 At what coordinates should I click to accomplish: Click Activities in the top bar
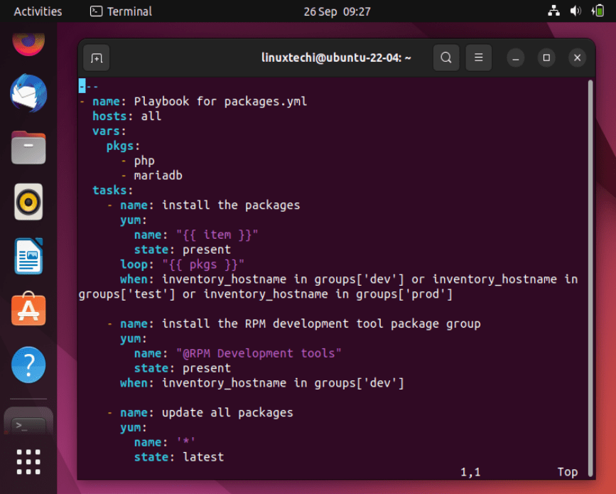37,11
